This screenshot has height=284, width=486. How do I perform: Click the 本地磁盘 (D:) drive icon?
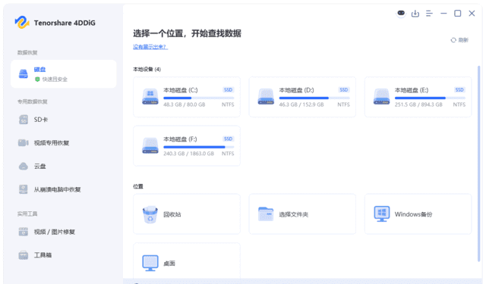(x=266, y=97)
